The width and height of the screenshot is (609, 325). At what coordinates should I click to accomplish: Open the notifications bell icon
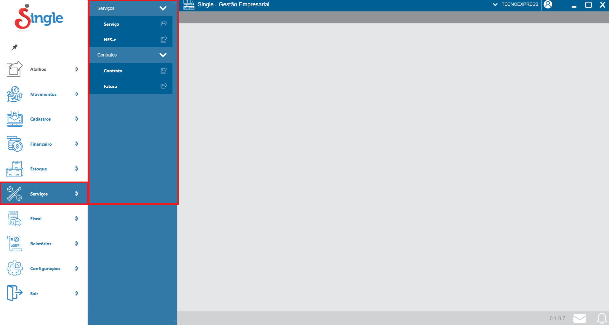click(x=601, y=318)
